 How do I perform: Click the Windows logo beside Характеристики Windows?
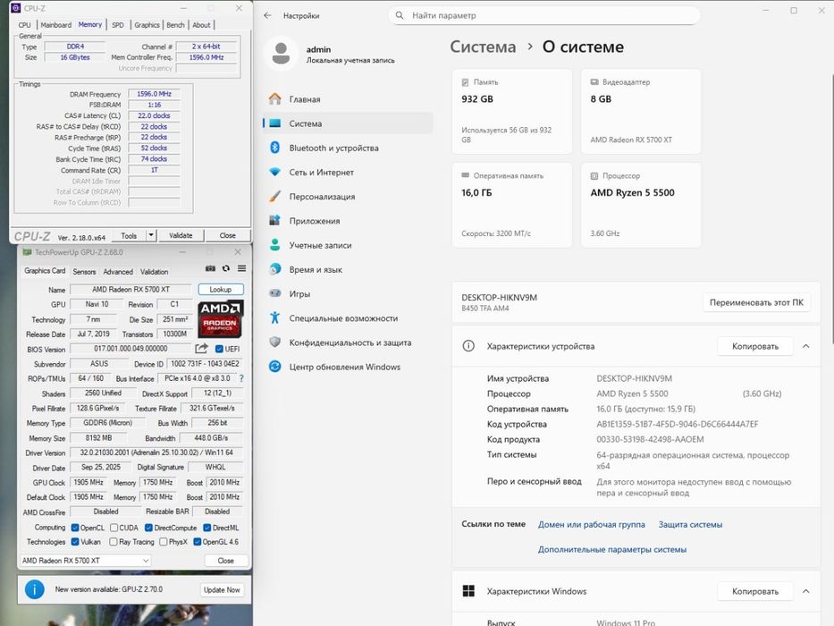click(x=468, y=591)
